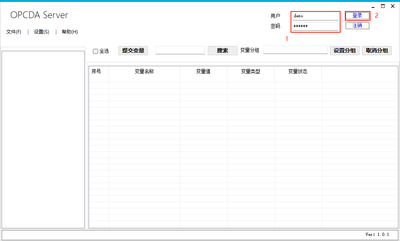Click the 变量分组 group input field
400x241 pixels.
pos(295,50)
